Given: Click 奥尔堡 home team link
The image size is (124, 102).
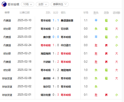Looking at the screenshot, I should pyautogui.click(x=47, y=37).
